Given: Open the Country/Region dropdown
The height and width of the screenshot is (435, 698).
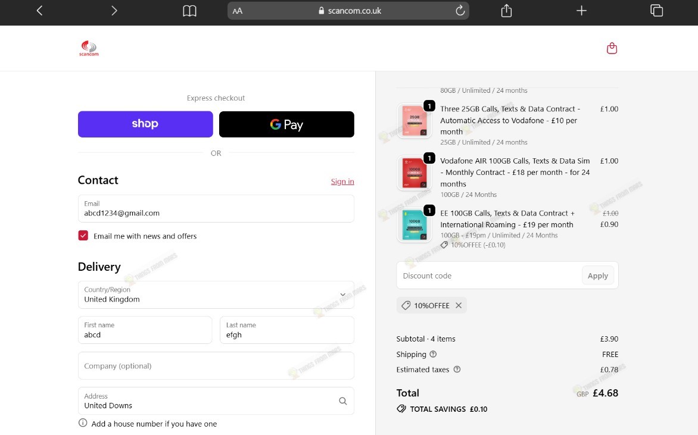Looking at the screenshot, I should [x=216, y=295].
